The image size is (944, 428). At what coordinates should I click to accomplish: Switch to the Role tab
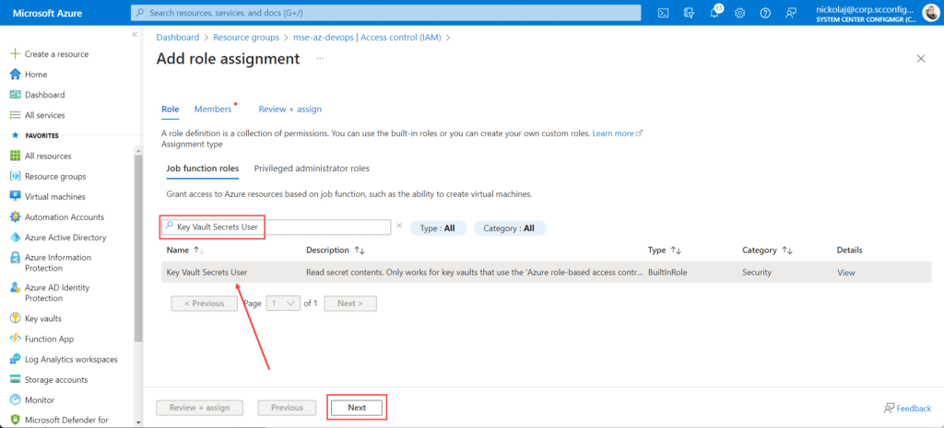tap(171, 110)
